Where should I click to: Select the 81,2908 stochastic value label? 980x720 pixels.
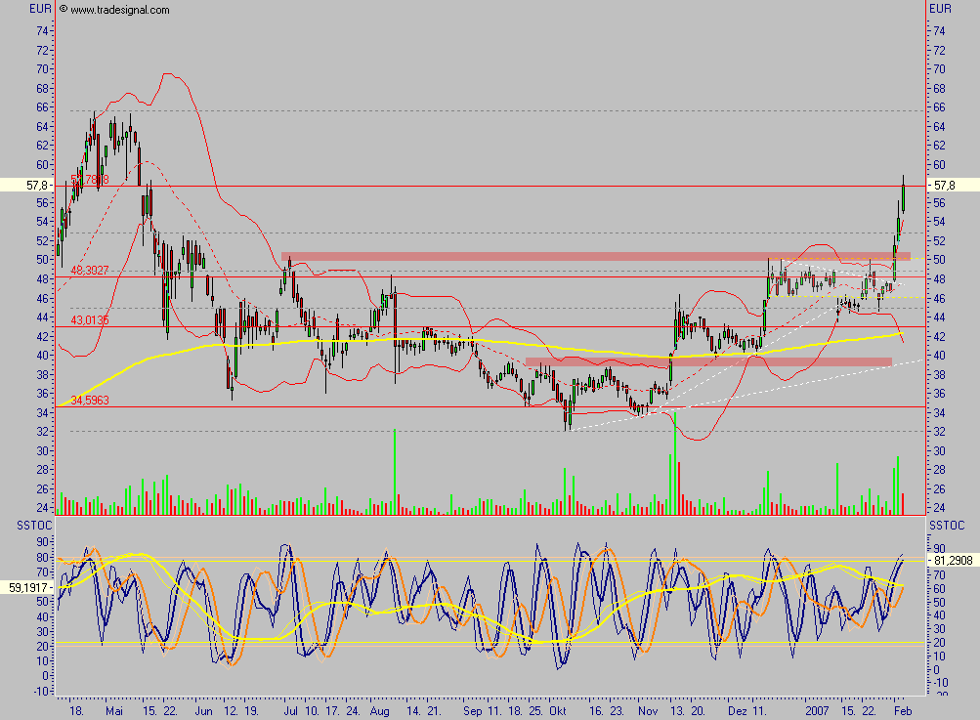953,562
